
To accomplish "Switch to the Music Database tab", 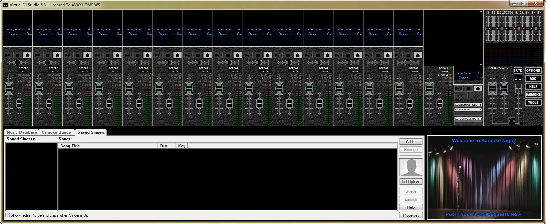I will pos(22,132).
